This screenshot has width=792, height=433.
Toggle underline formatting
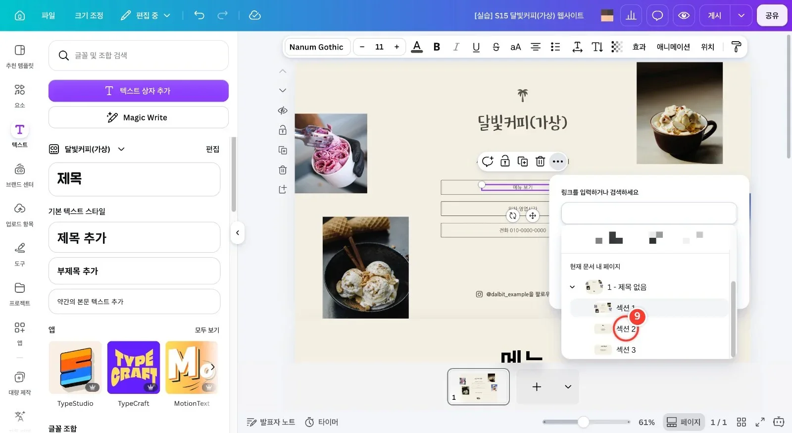476,47
